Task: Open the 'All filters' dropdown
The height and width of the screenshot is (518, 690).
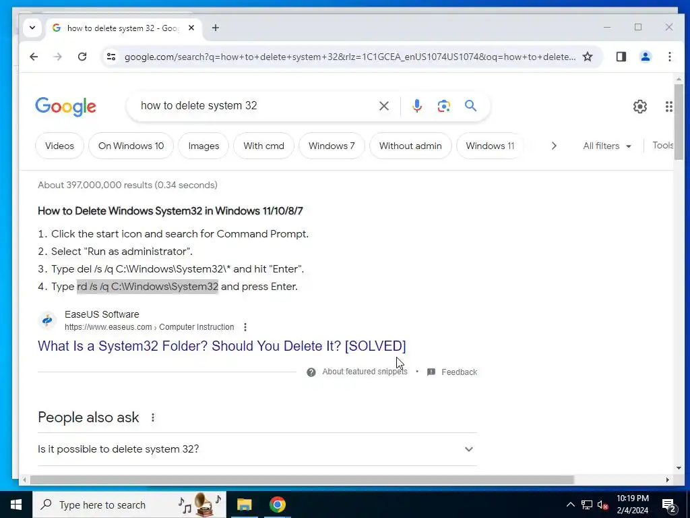Action: coord(607,146)
